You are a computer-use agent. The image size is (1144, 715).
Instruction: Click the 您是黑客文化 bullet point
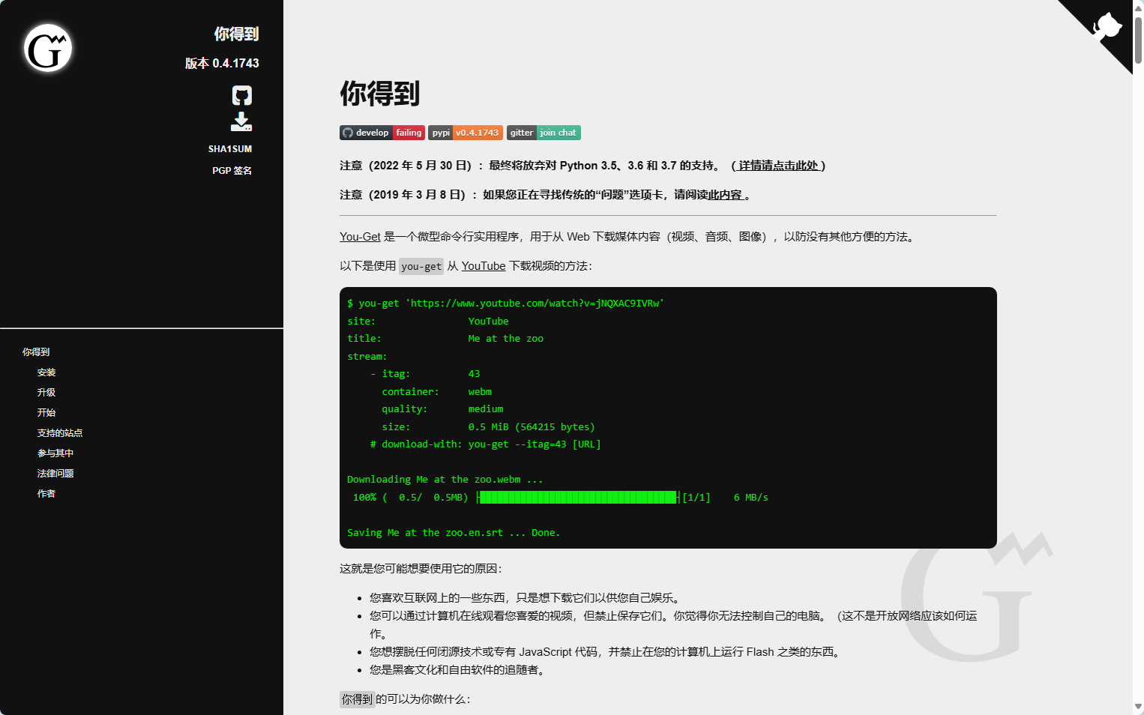click(x=457, y=670)
